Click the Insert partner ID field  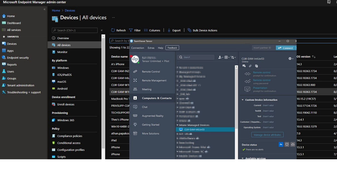click(264, 48)
